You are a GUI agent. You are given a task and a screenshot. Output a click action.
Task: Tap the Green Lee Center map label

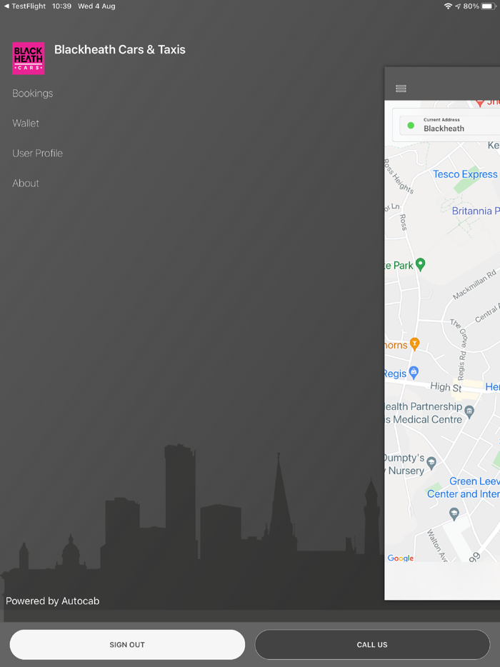click(464, 488)
